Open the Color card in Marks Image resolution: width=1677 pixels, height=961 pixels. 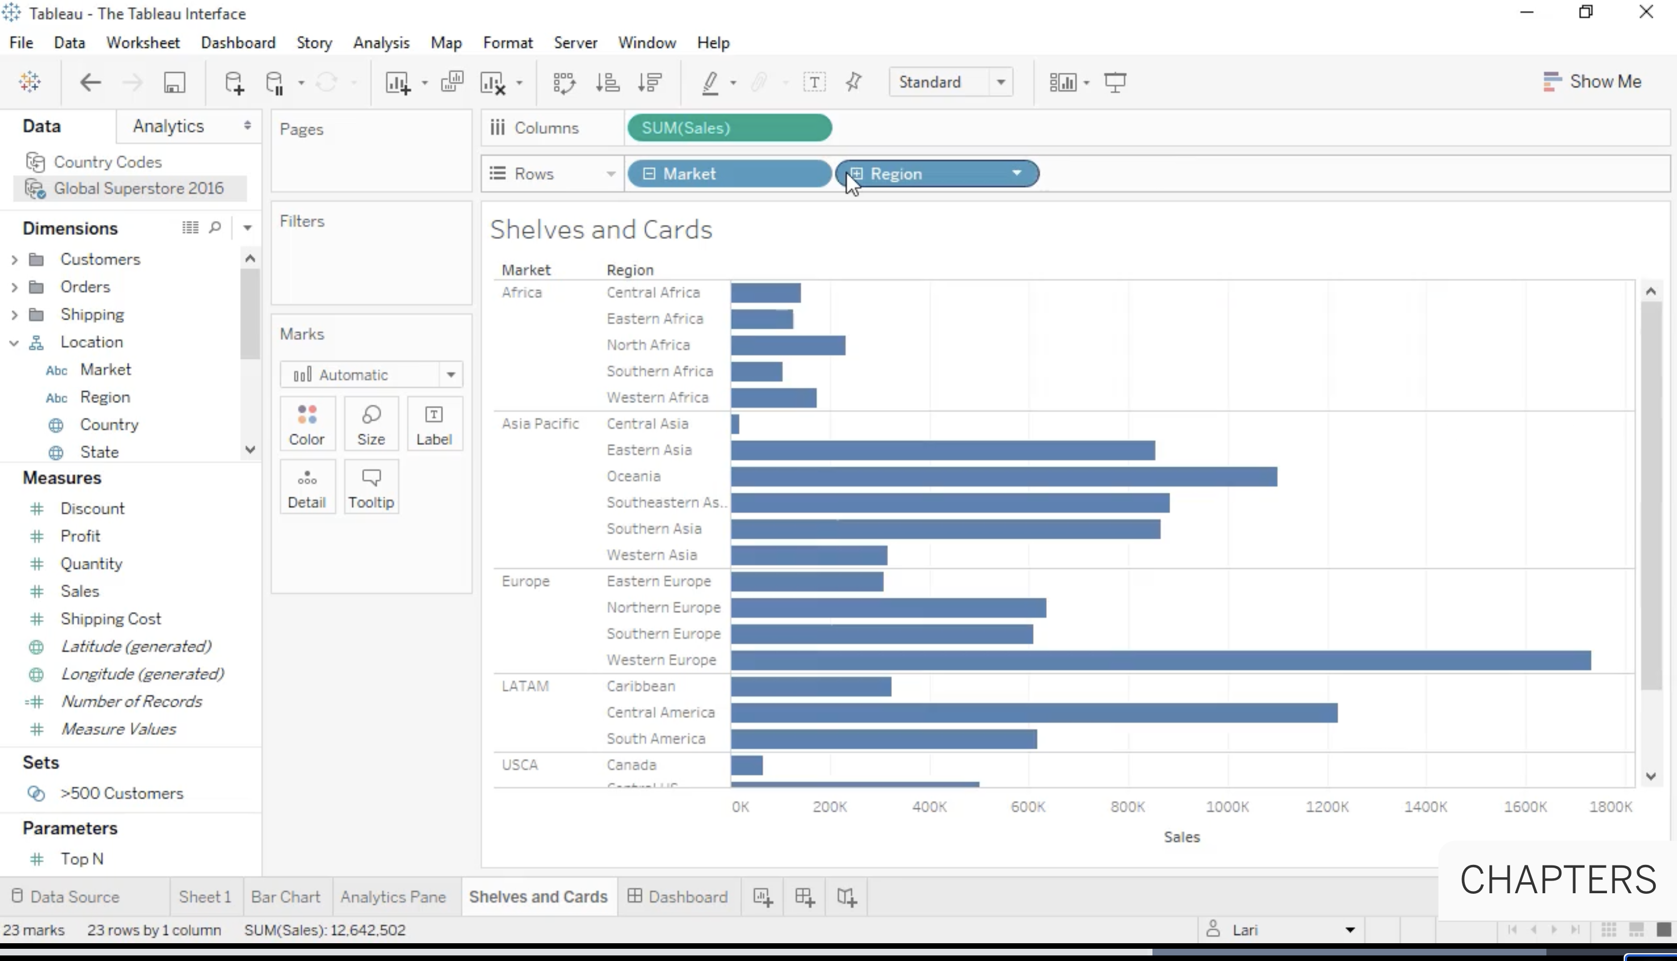click(307, 424)
